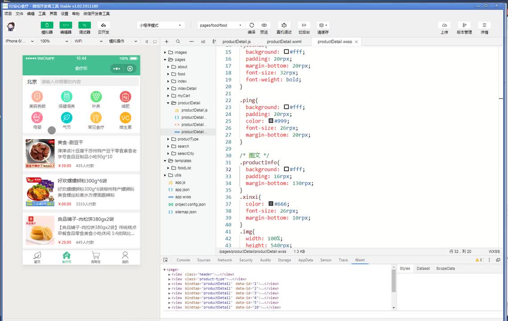The width and height of the screenshot is (508, 321).
Task: Tap 购物车 in the simulator tab bar
Action: click(x=95, y=257)
